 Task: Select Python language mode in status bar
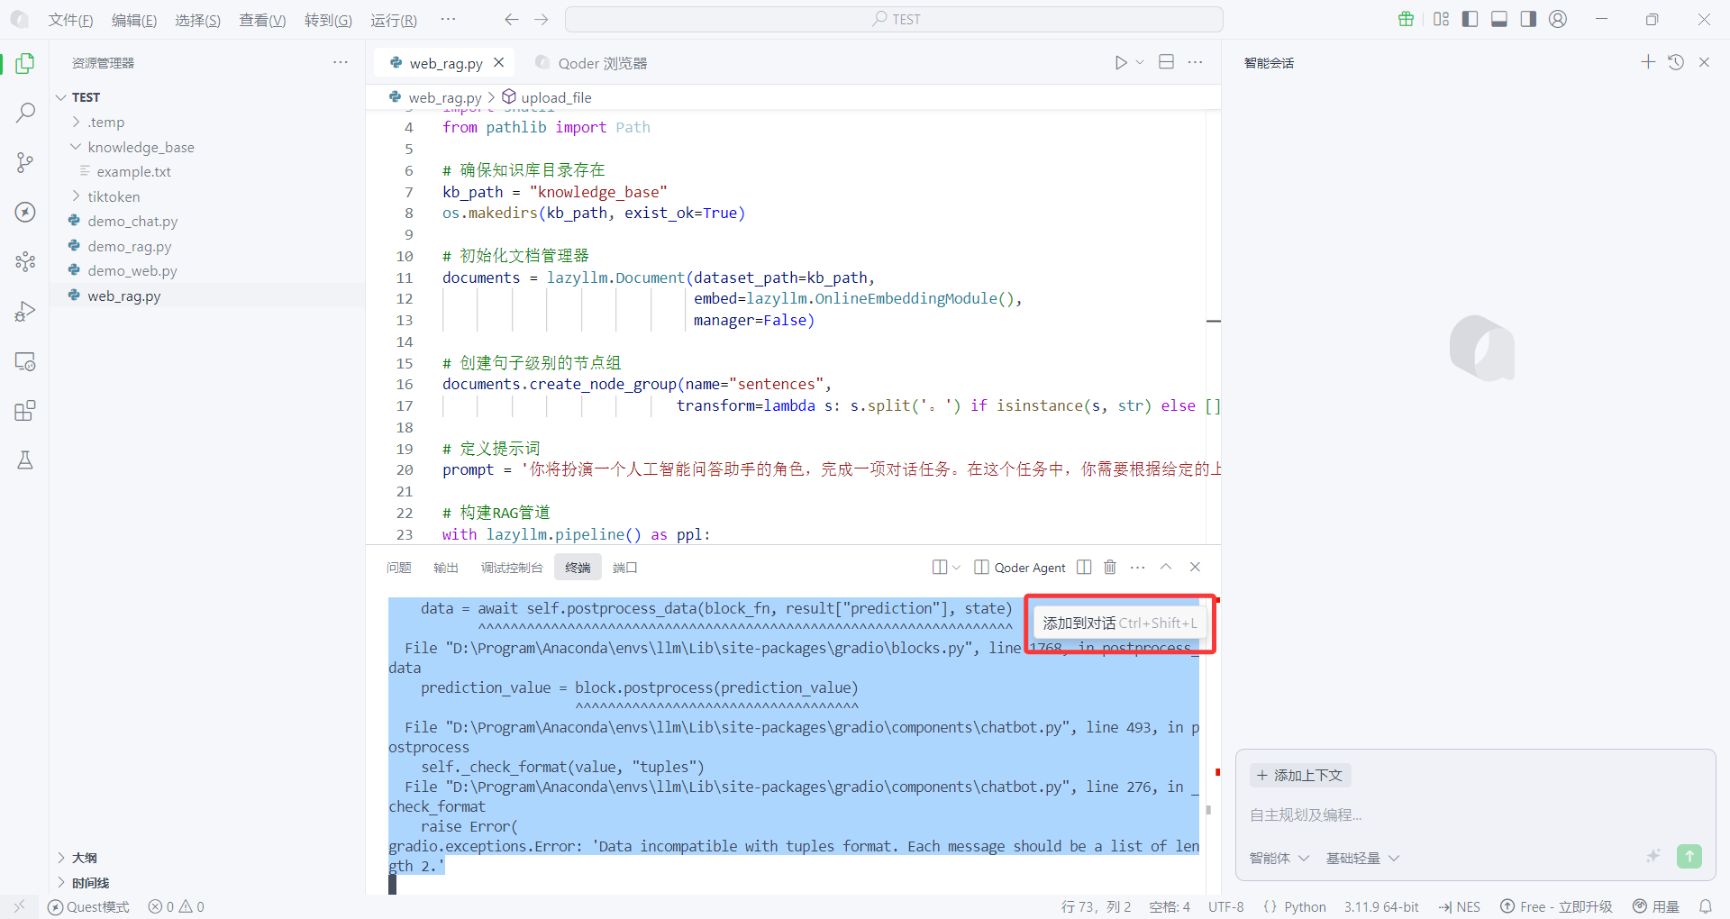coord(1305,906)
